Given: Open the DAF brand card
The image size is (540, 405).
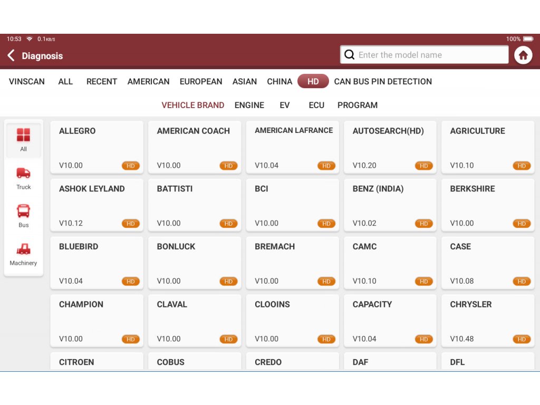Looking at the screenshot, I should click(x=390, y=362).
